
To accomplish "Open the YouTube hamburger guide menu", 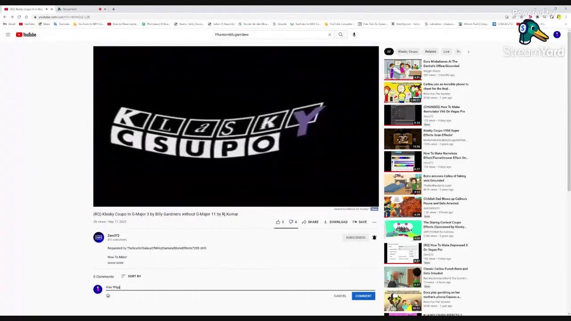I will [x=8, y=34].
